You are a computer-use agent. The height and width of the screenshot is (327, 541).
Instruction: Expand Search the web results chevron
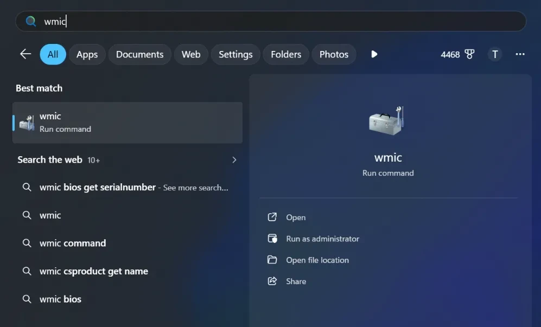pos(234,160)
